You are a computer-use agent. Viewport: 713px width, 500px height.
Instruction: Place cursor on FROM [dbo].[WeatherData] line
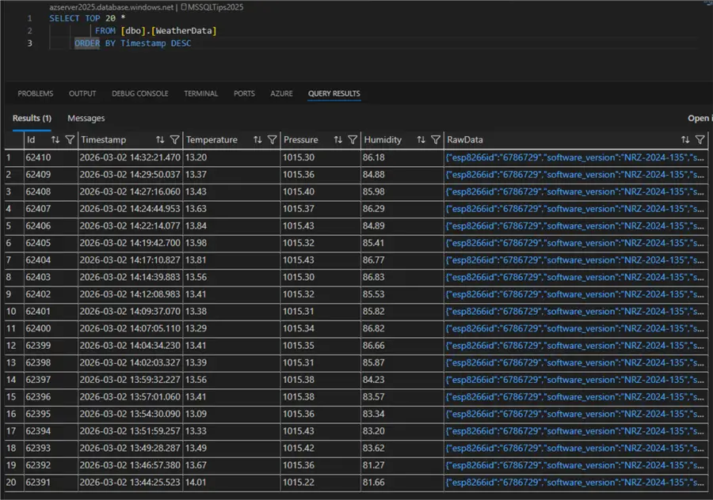click(156, 31)
